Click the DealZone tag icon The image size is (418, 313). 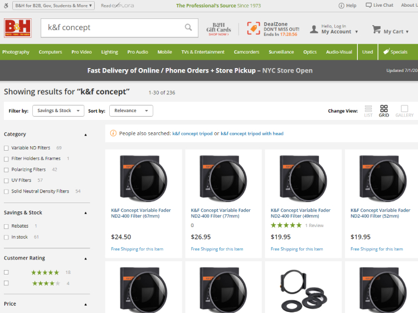click(254, 28)
